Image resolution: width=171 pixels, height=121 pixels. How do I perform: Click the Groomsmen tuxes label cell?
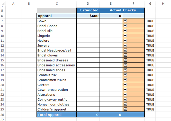tap(57, 80)
